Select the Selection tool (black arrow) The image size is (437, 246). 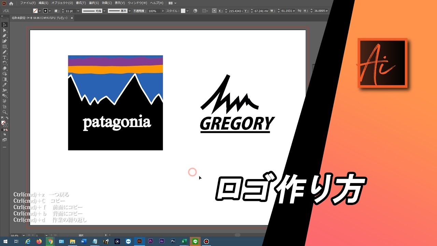(x=5, y=25)
